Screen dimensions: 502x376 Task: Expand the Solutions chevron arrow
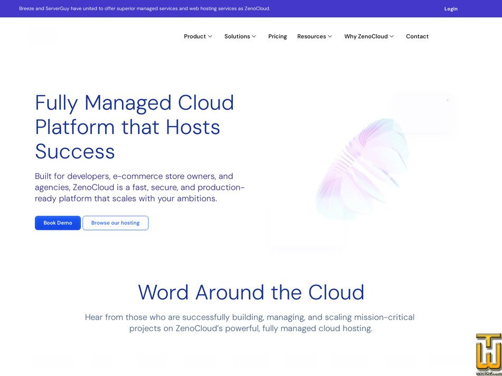point(254,36)
